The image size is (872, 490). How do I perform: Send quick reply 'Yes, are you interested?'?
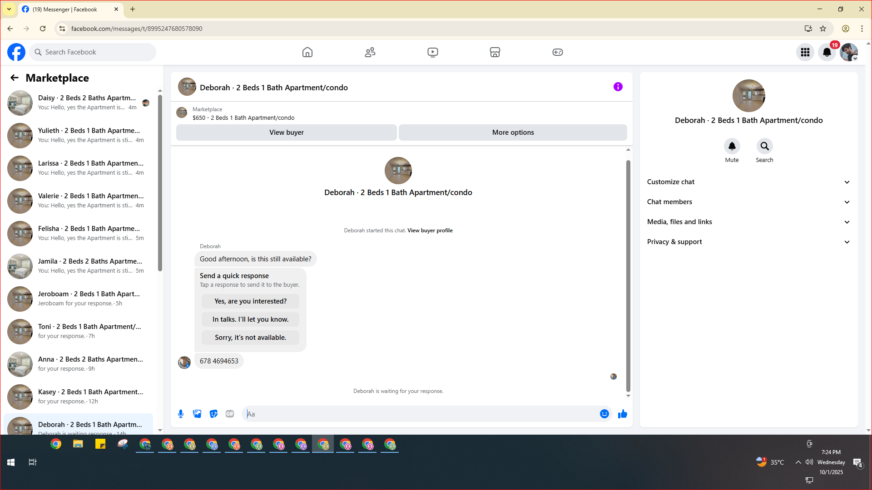(251, 301)
